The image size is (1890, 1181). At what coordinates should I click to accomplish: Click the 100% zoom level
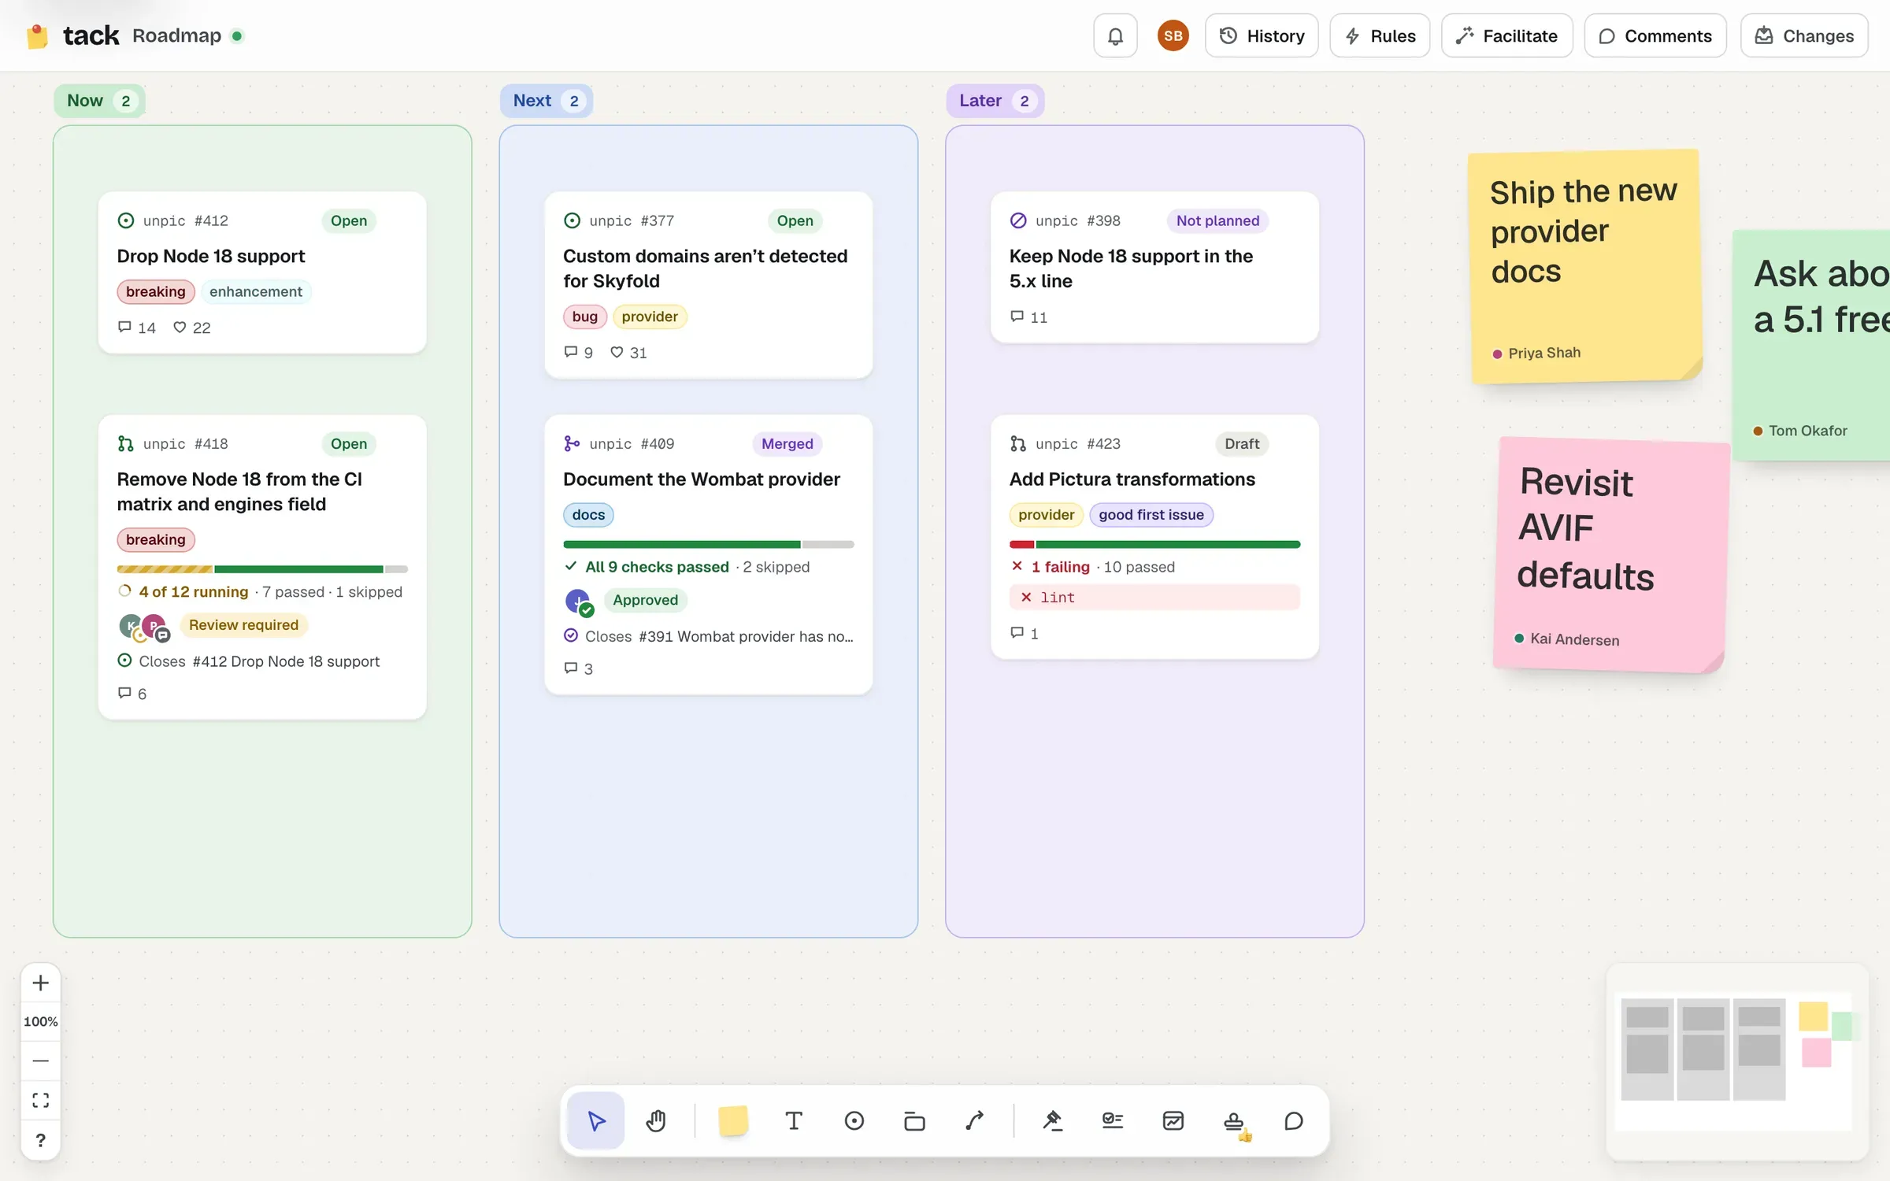point(41,1021)
